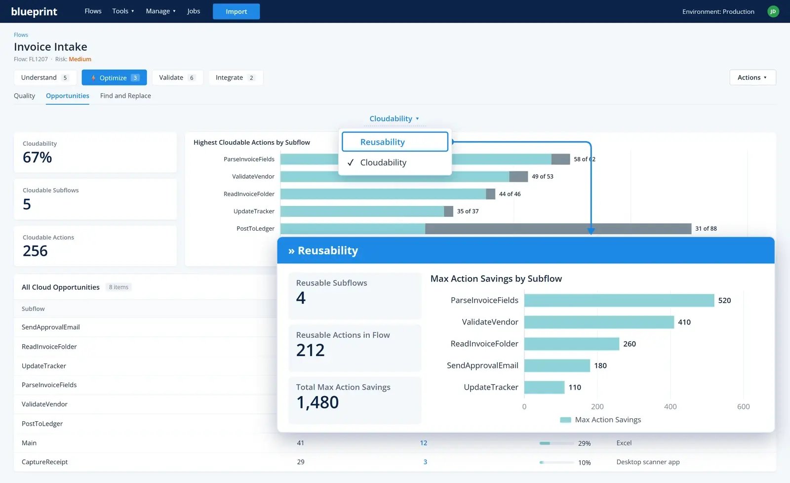Click the Import button
790x483 pixels.
click(236, 11)
